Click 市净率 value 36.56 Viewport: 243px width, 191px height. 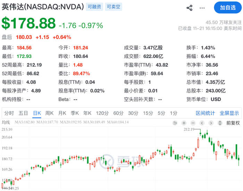coord(212,65)
